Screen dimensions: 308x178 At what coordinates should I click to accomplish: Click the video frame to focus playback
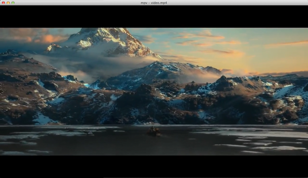(x=154, y=91)
